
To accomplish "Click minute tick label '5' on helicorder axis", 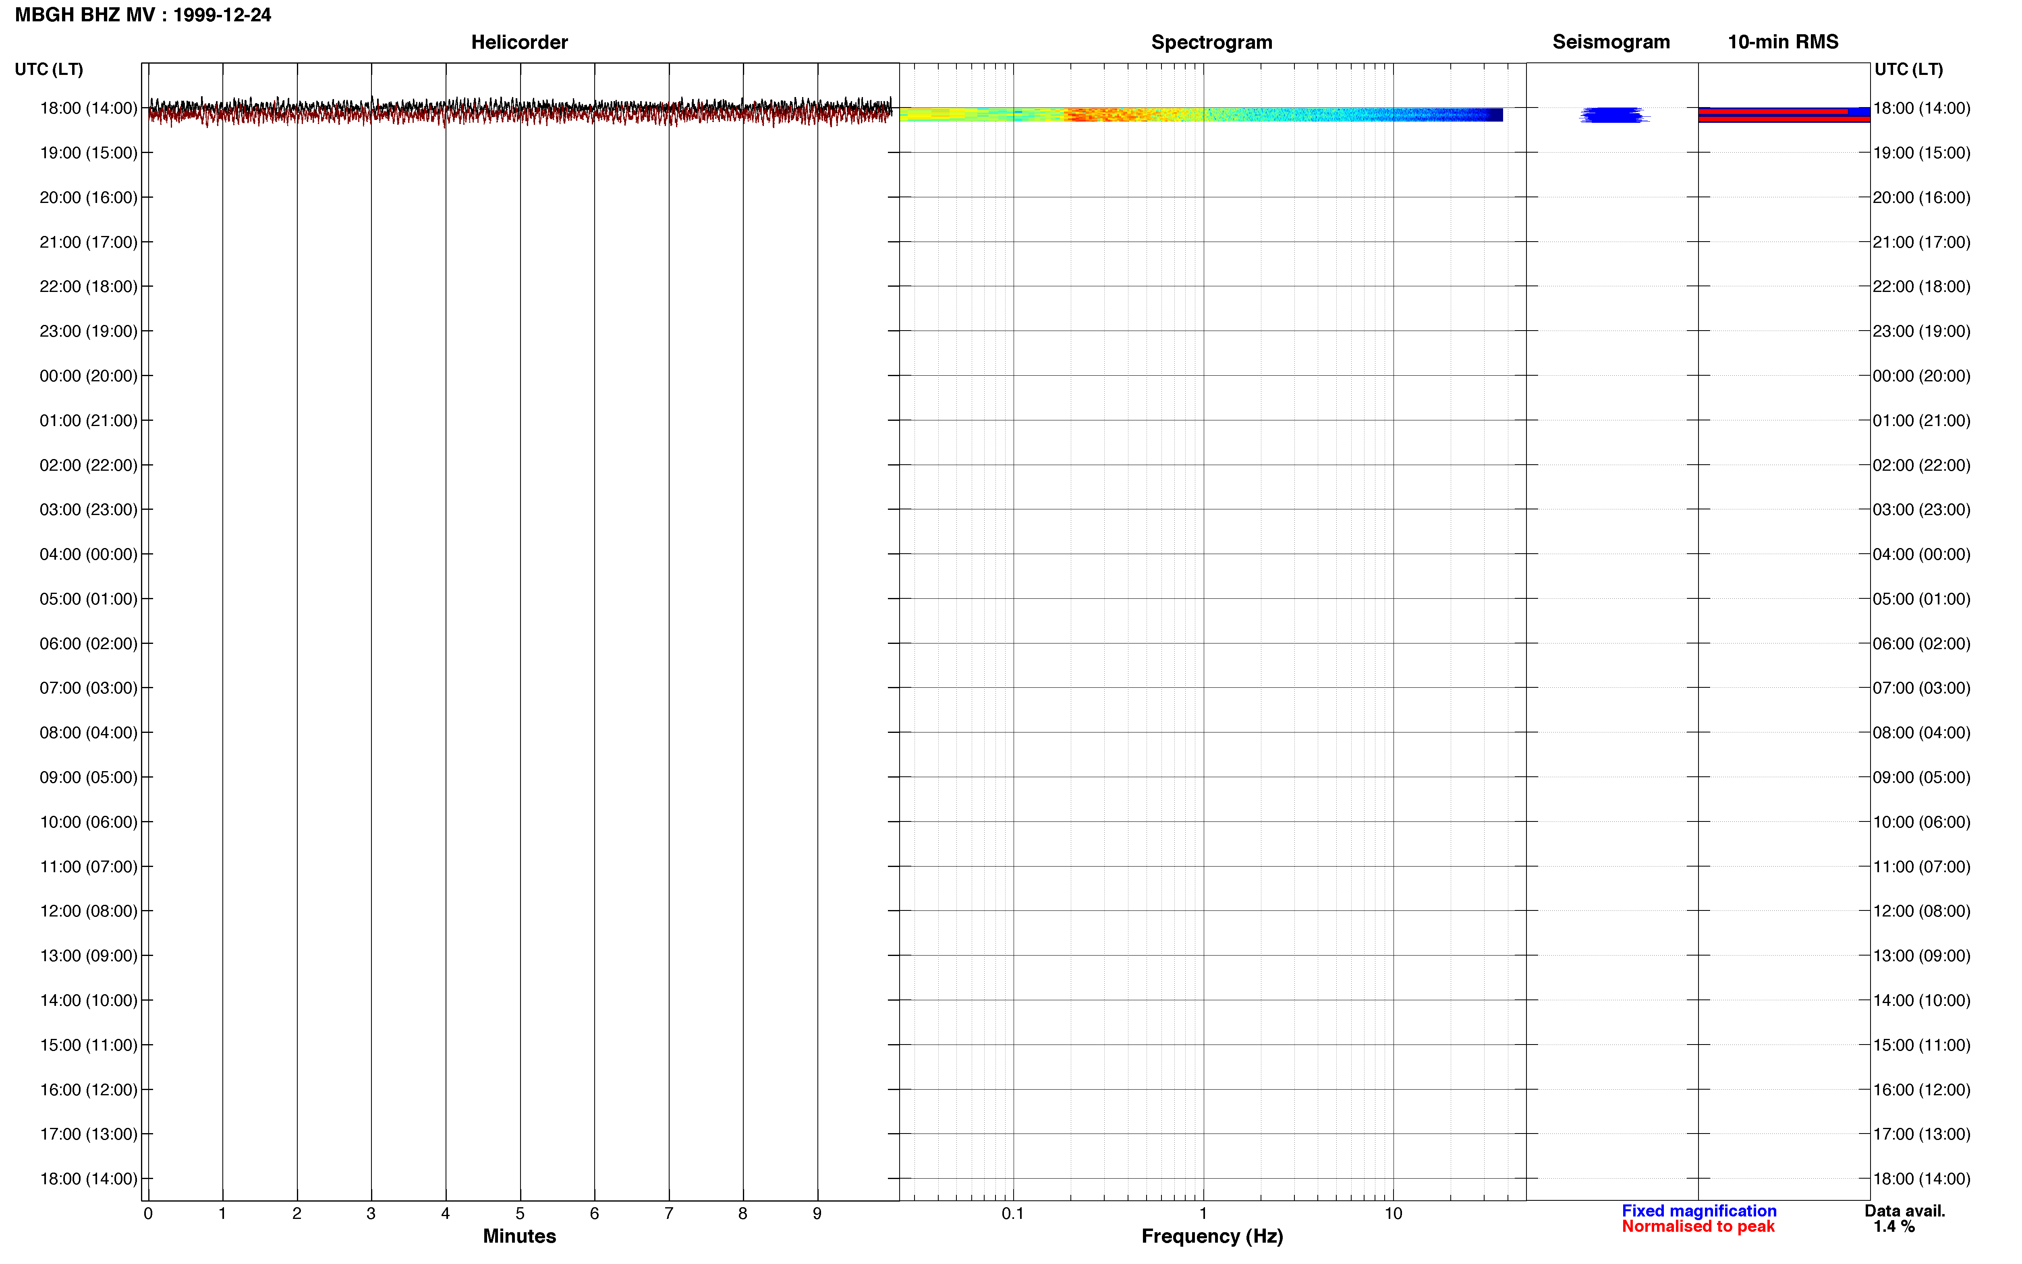I will (x=520, y=1214).
